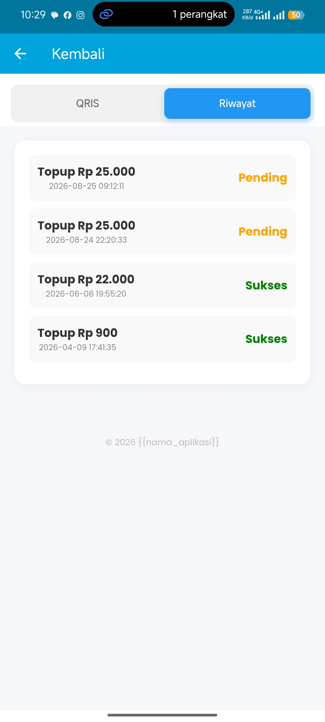Tap the second signal bars icon

279,15
